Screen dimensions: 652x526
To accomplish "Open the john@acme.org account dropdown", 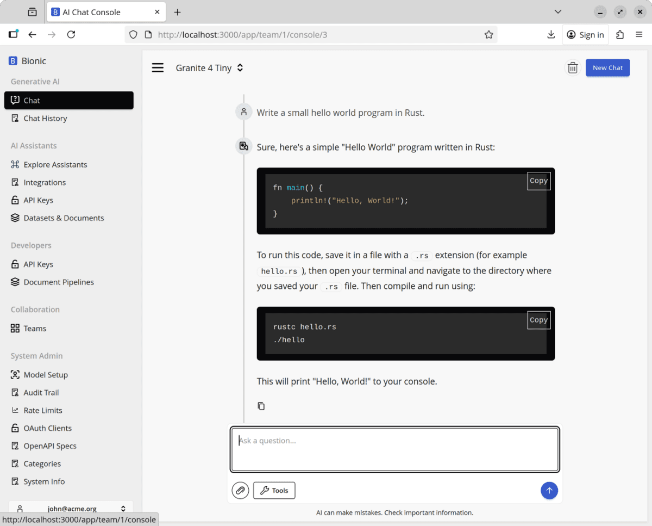I will click(71, 509).
